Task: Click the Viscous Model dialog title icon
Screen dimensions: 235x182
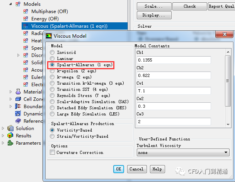Action: coord(49,36)
